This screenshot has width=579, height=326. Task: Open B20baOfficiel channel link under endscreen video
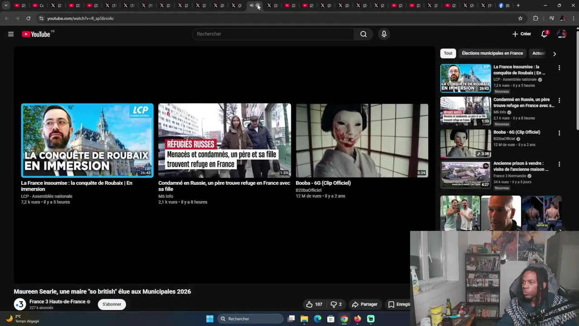(308, 190)
